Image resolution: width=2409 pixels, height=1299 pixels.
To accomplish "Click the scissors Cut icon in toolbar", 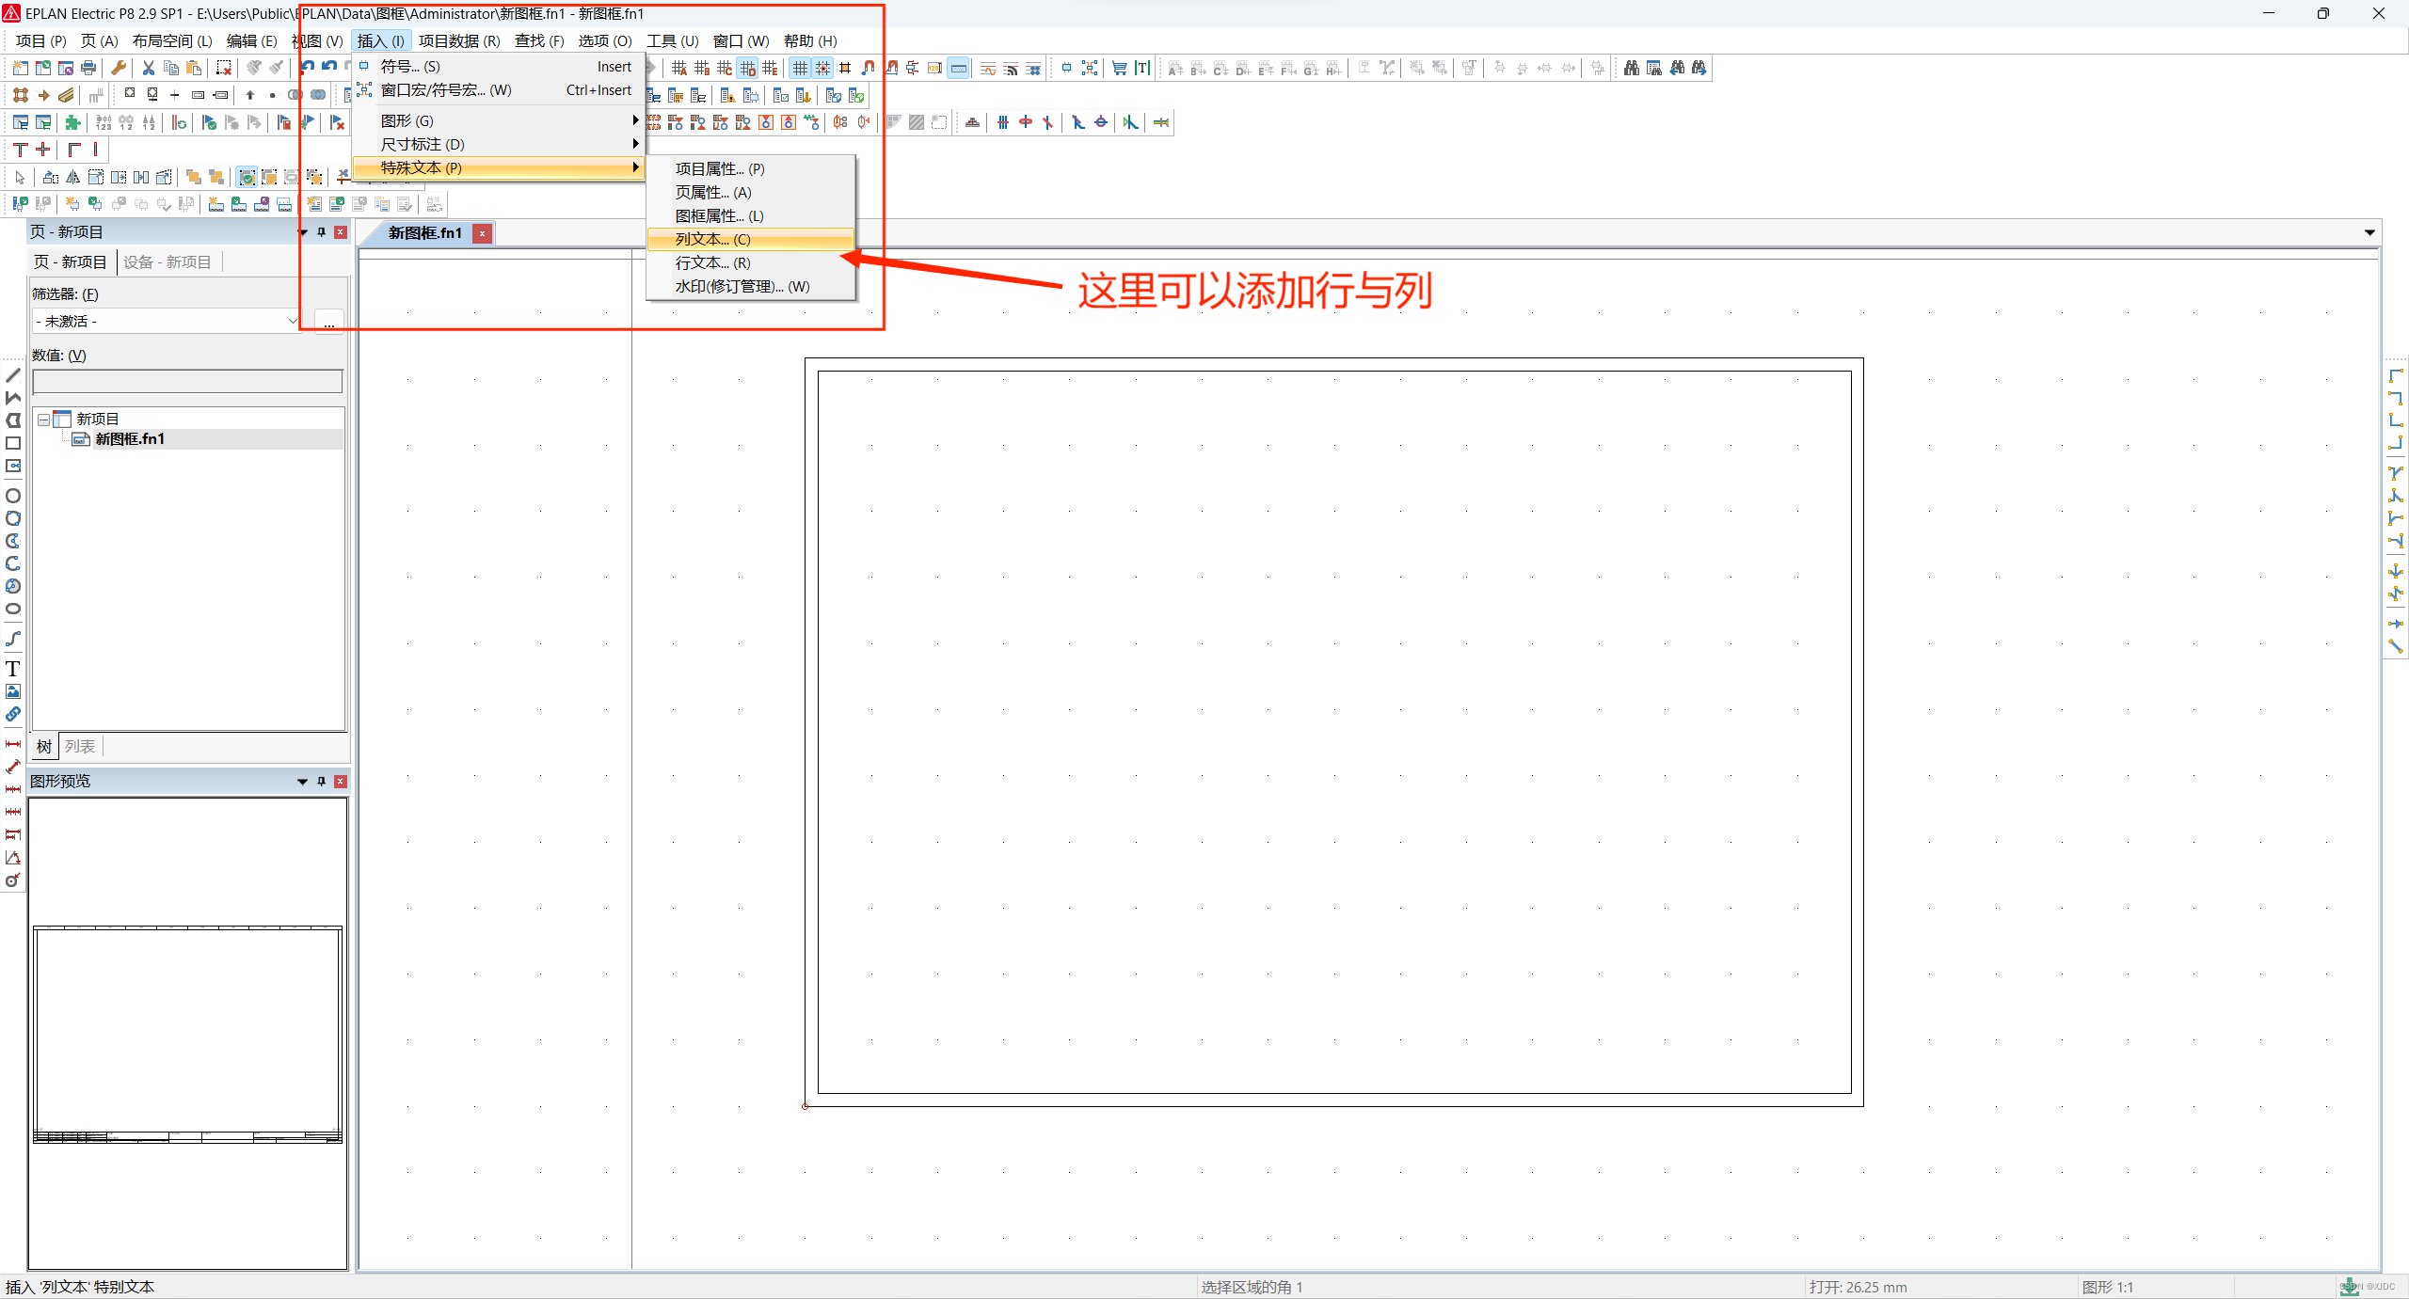I will 148,68.
